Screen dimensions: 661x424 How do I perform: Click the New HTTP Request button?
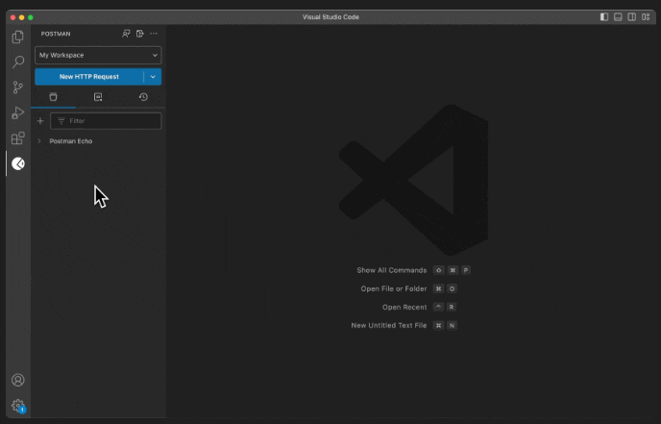[x=89, y=77]
